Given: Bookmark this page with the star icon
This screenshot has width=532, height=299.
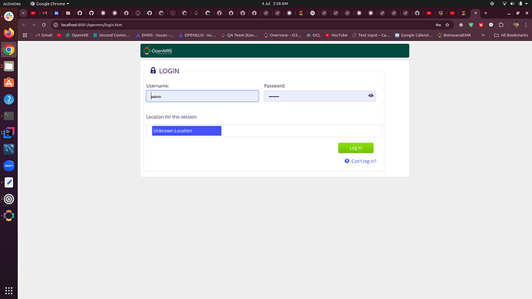Looking at the screenshot, I should (447, 25).
